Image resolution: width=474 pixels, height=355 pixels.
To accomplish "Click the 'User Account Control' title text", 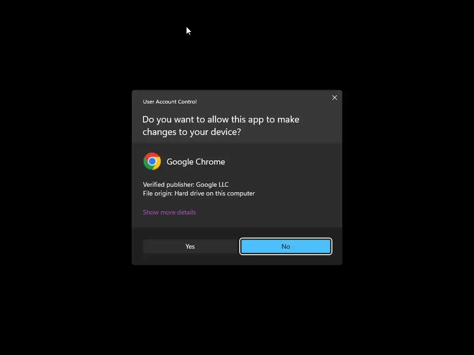I will (169, 102).
